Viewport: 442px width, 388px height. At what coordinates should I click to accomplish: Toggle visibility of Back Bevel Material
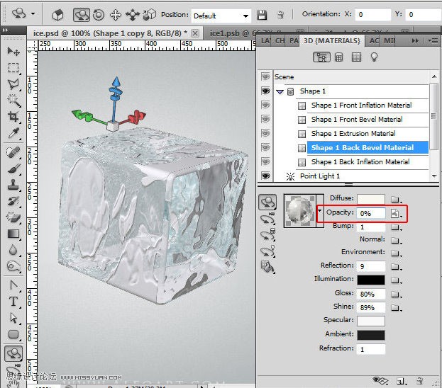(x=265, y=147)
